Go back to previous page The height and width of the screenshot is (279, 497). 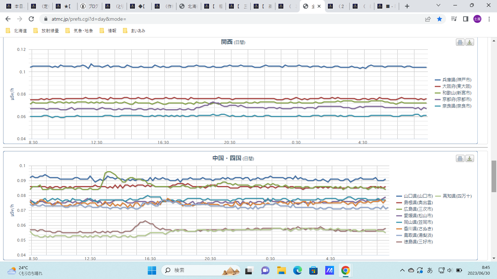pos(8,19)
